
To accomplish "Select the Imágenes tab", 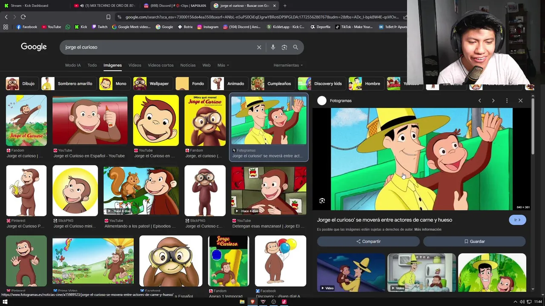I will point(112,65).
